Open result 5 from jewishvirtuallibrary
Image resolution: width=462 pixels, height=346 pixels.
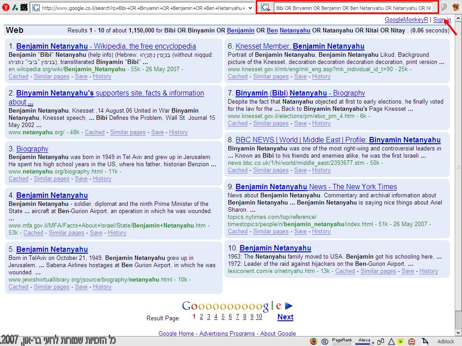[52, 250]
